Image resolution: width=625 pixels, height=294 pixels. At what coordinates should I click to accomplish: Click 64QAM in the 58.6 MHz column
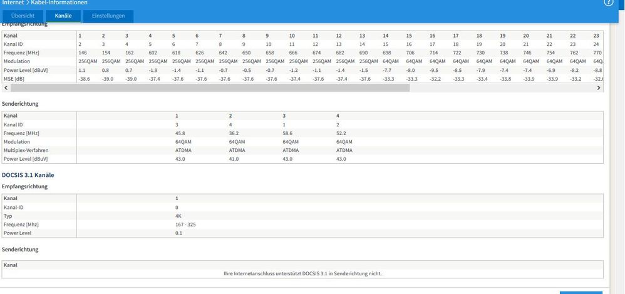click(291, 142)
